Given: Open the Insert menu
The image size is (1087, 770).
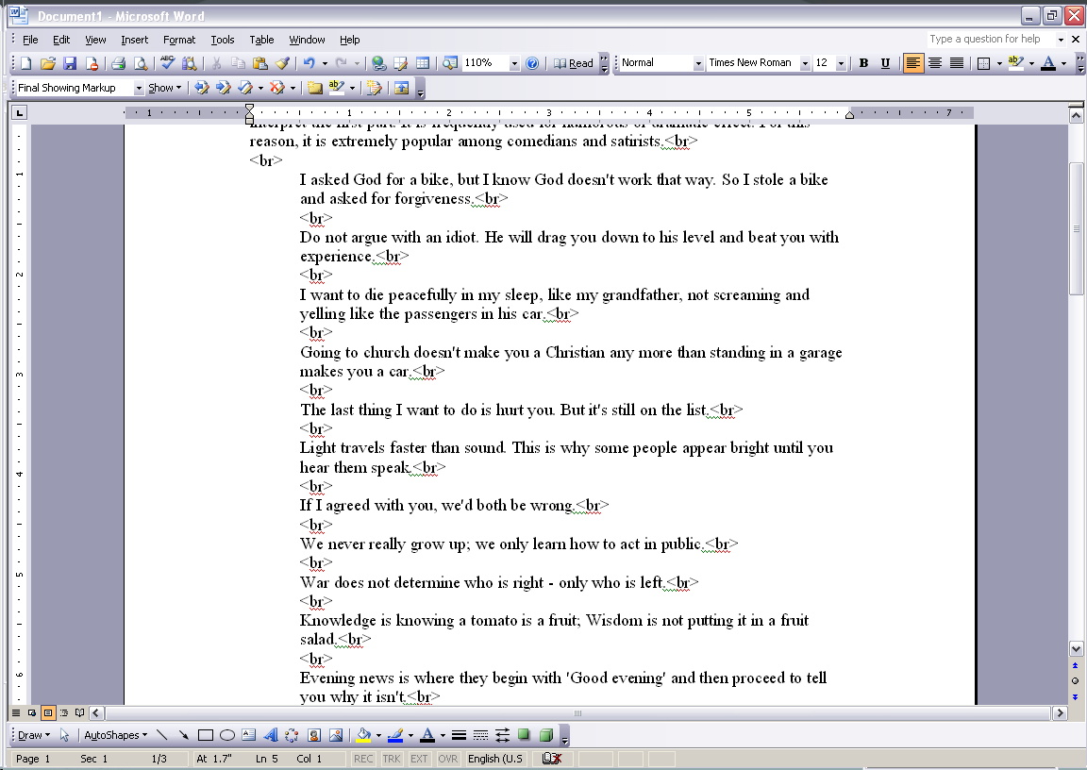Looking at the screenshot, I should pyautogui.click(x=135, y=40).
